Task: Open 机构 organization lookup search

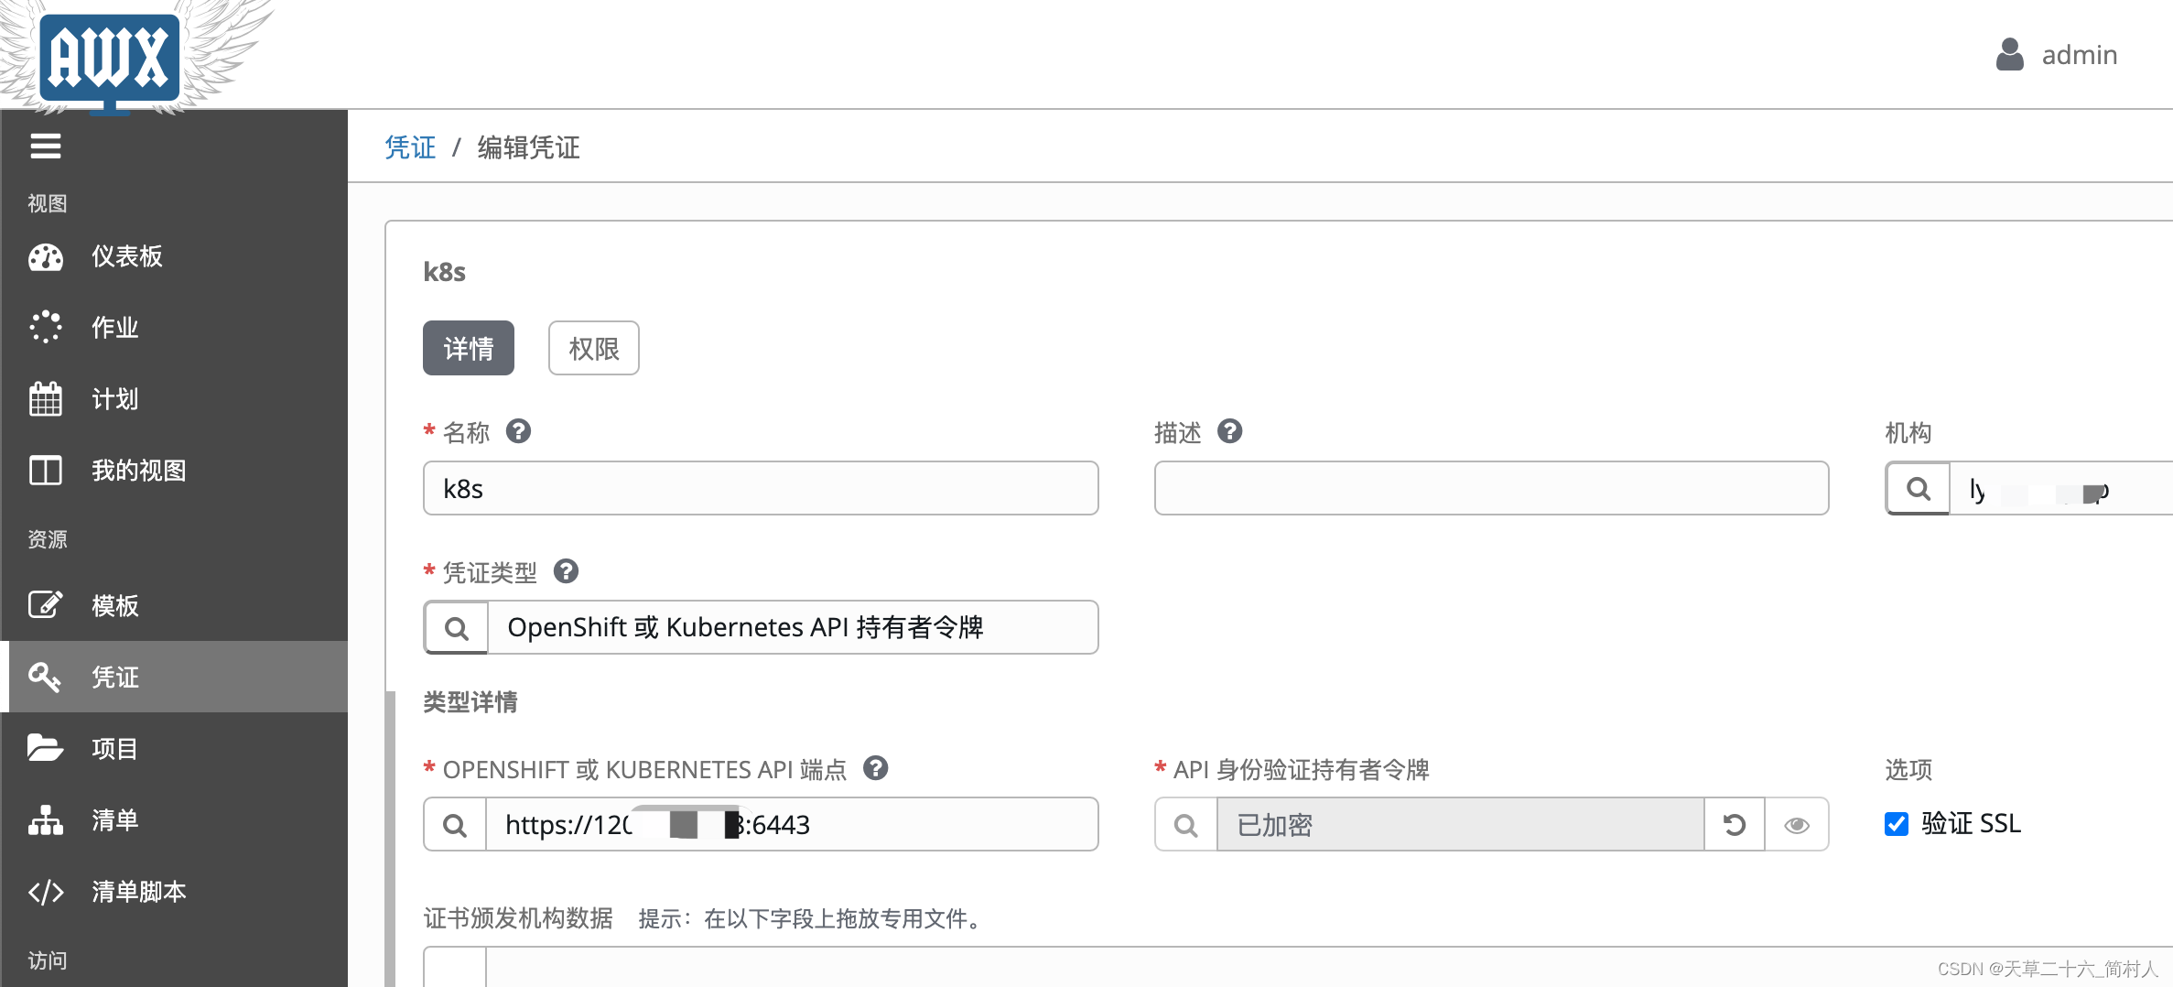Action: click(1918, 488)
